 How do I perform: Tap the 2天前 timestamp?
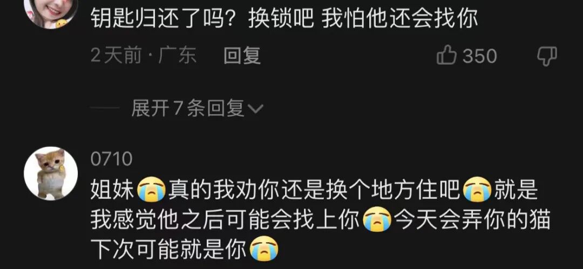coord(117,56)
